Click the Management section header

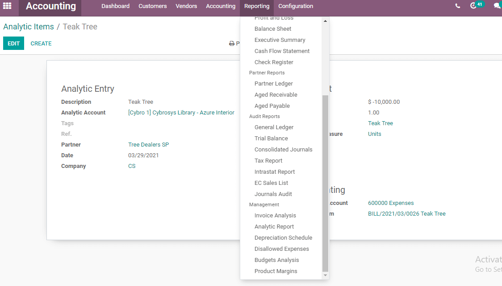pyautogui.click(x=264, y=204)
